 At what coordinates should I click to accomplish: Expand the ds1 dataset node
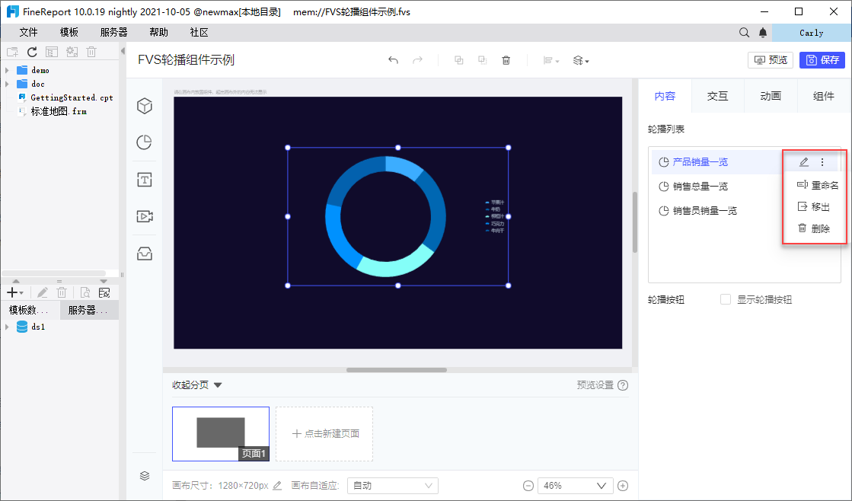point(7,327)
